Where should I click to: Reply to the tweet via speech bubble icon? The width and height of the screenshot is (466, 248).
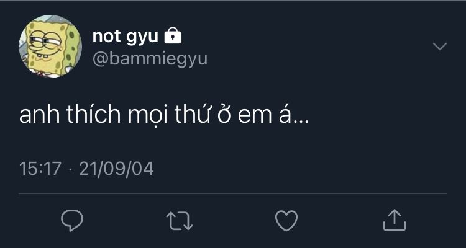72,221
